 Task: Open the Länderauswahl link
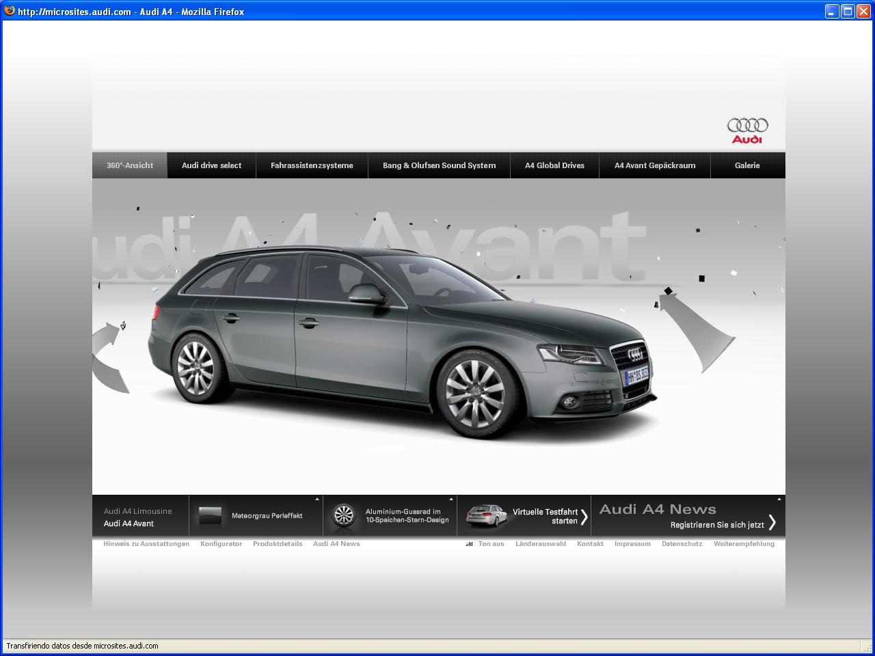[541, 544]
